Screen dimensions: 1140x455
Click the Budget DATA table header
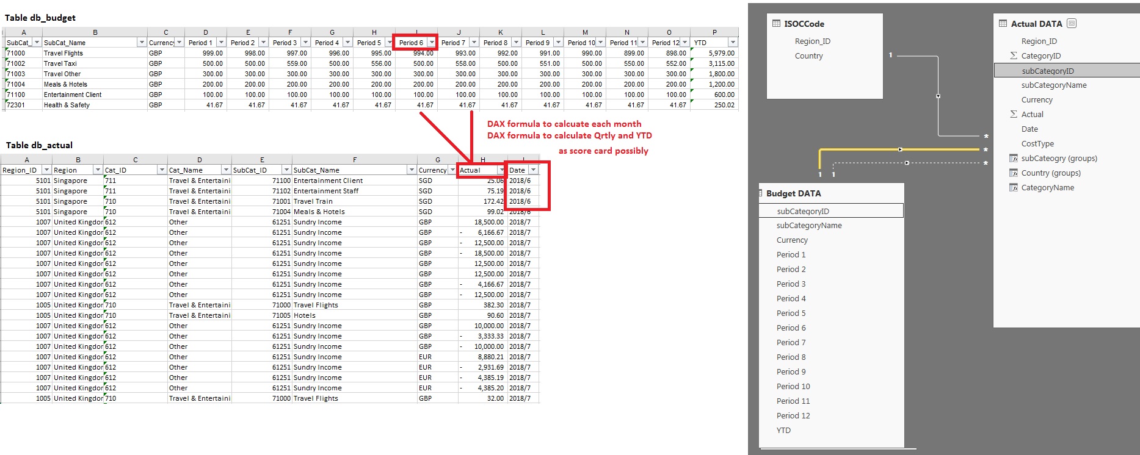click(x=793, y=193)
